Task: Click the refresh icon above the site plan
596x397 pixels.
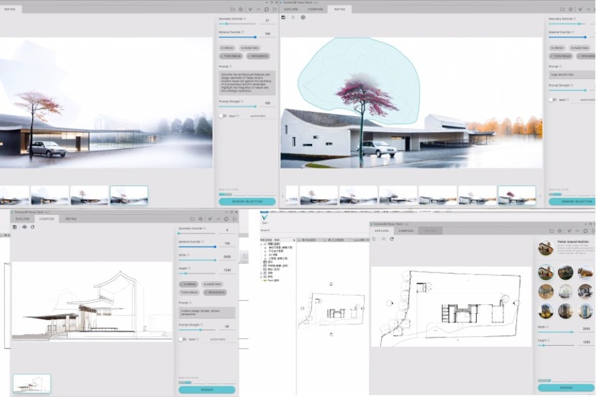Action: click(x=391, y=239)
